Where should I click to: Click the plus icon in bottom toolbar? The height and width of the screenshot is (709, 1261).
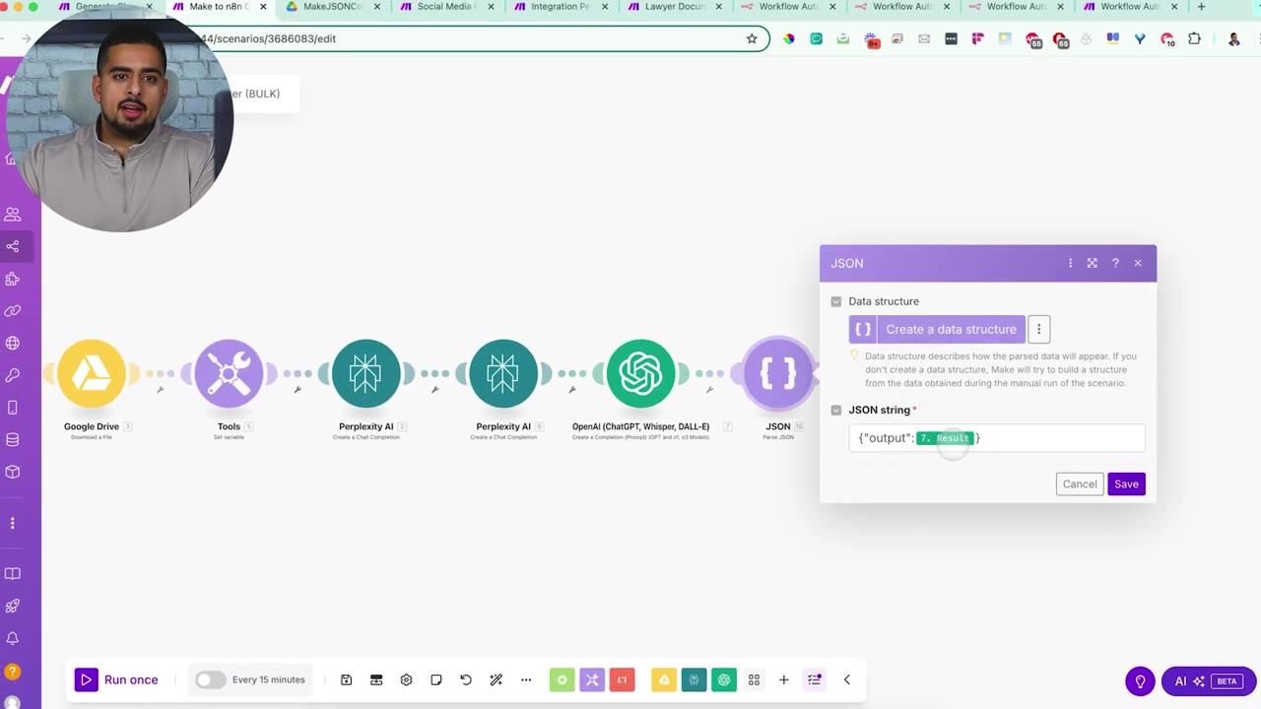point(784,679)
